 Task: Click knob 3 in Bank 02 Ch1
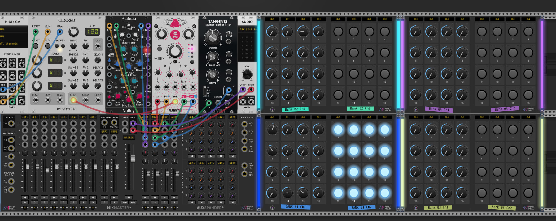point(303,31)
